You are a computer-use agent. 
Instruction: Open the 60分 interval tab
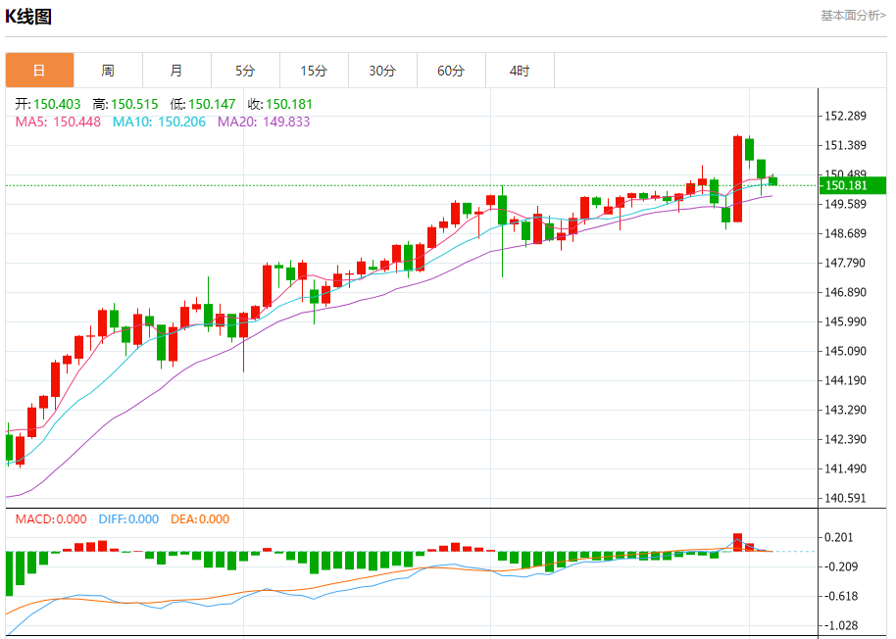pos(451,71)
